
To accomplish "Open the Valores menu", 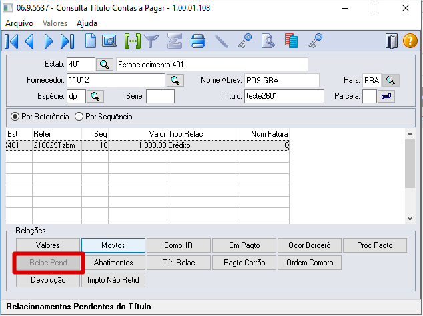I will [x=55, y=23].
